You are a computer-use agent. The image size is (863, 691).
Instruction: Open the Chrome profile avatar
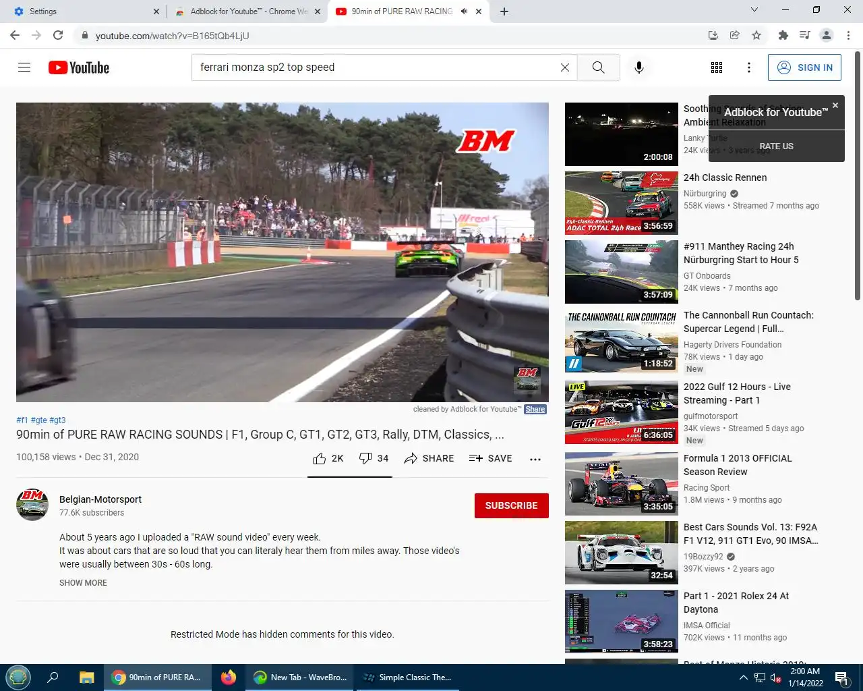827,35
